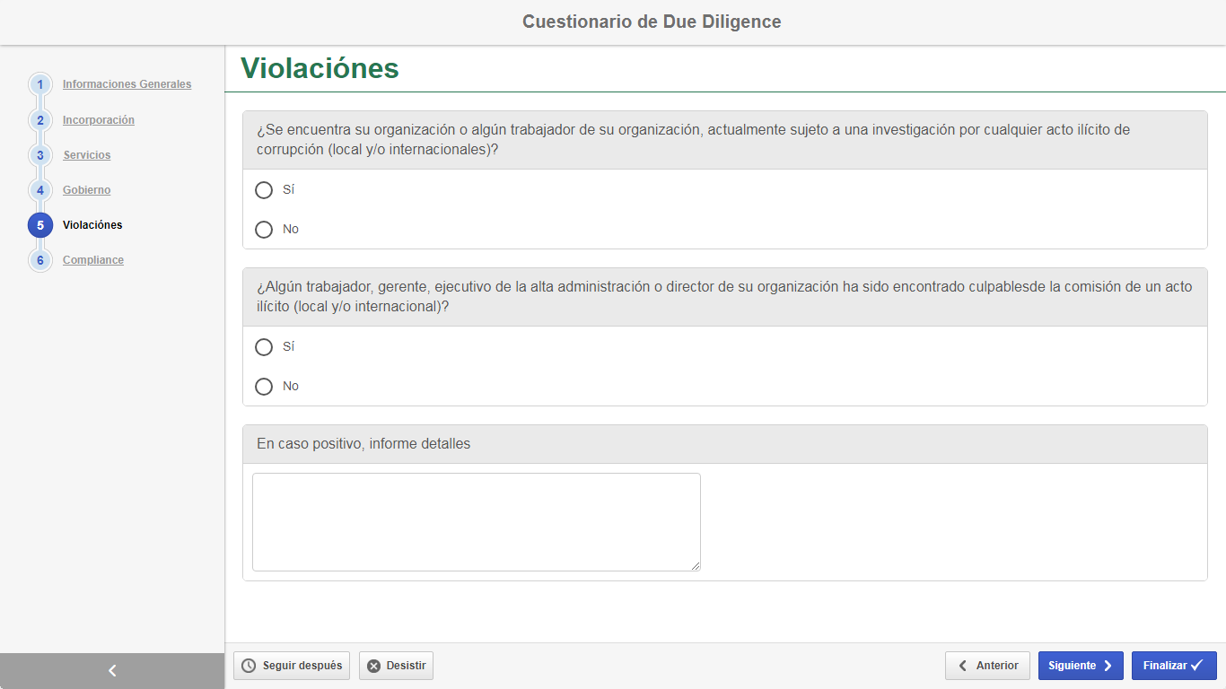Screen dimensions: 1226x689
Task: Click step 4 circle in sidebar
Action: click(40, 189)
